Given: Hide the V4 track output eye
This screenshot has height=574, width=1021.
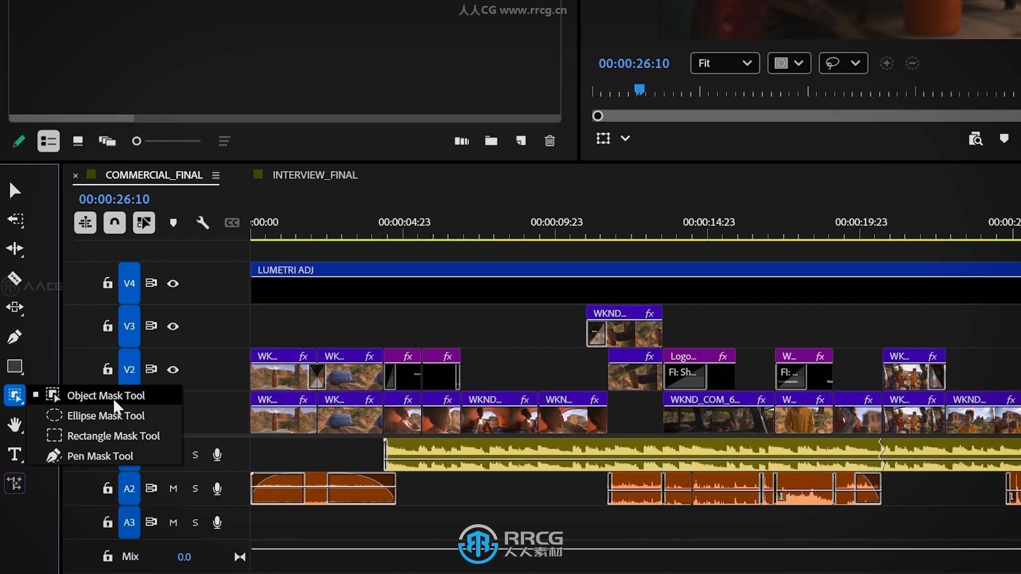Looking at the screenshot, I should [173, 283].
